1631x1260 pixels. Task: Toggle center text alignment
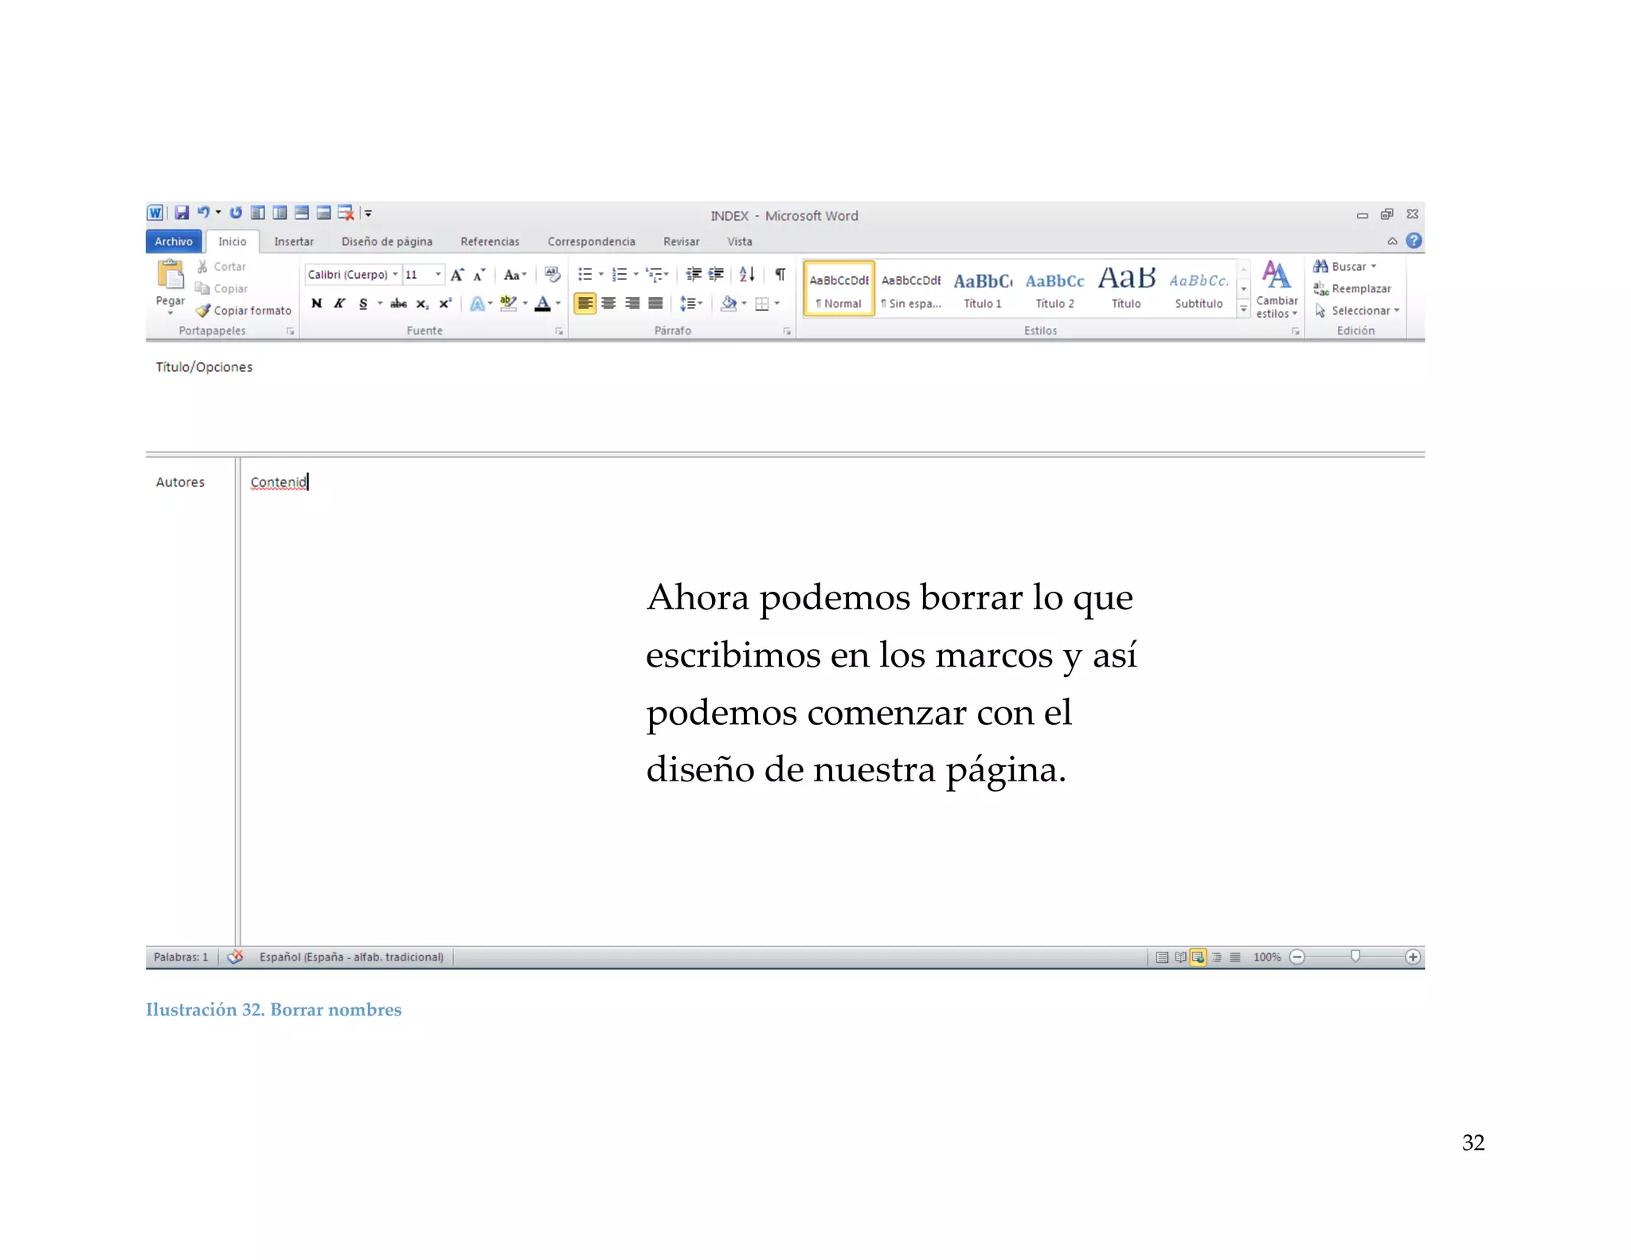pos(608,303)
